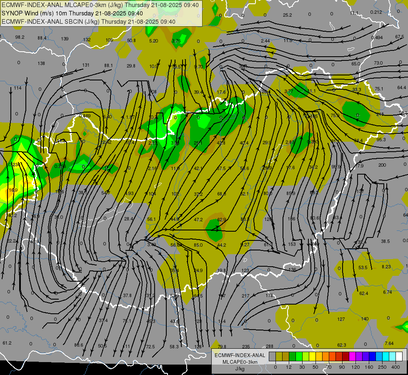Pick the dark blue legend swatch
Screen dimensions: 408x375
[372, 356]
